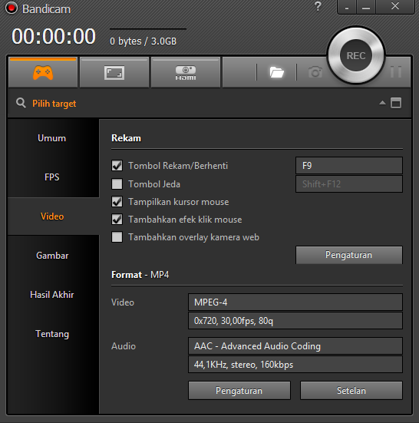Click the Pilih target label
Viewport: 419px width, 423px height.
click(x=54, y=104)
